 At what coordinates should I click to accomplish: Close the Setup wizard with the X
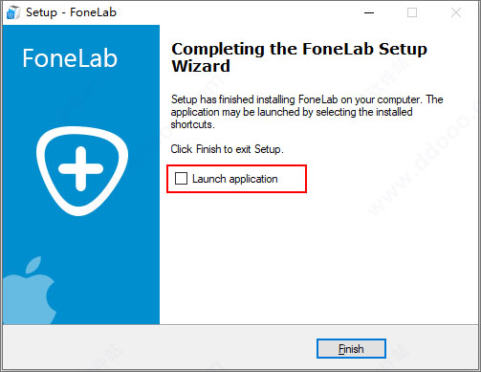click(x=456, y=12)
